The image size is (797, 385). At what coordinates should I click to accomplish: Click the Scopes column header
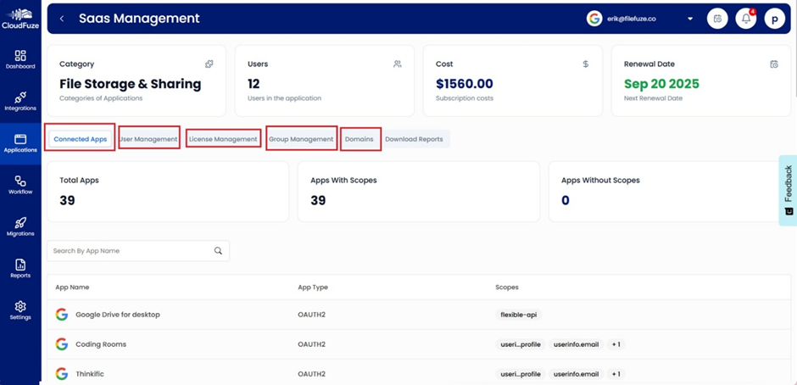point(507,287)
